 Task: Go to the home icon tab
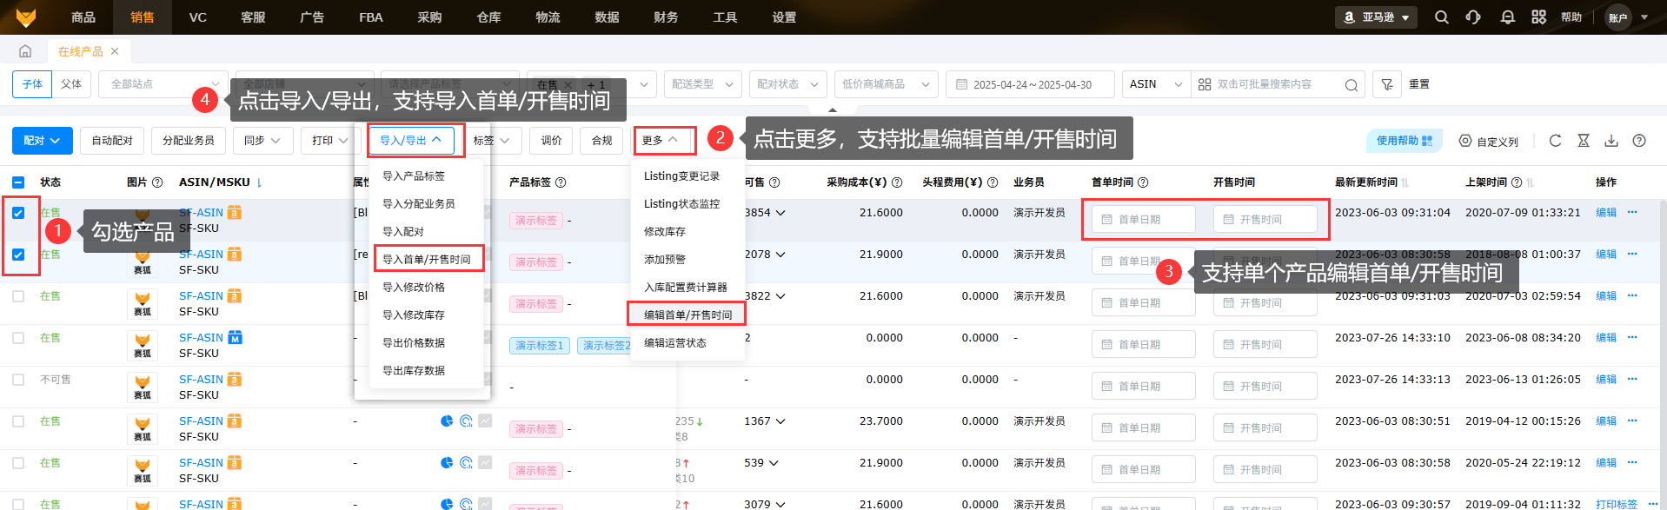click(25, 51)
